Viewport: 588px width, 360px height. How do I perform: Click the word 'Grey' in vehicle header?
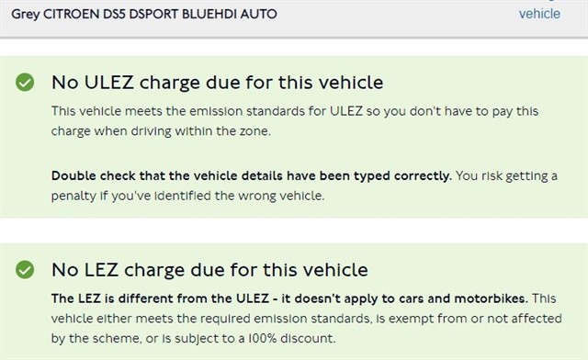click(26, 15)
